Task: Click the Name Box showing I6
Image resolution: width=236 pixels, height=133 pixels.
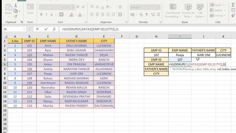Action: tap(14, 29)
